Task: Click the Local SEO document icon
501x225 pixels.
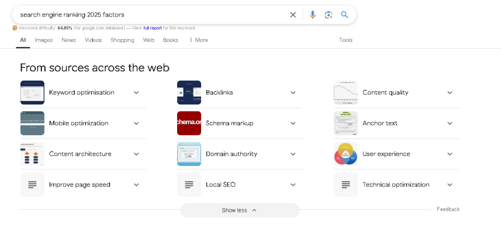Action: click(x=189, y=184)
